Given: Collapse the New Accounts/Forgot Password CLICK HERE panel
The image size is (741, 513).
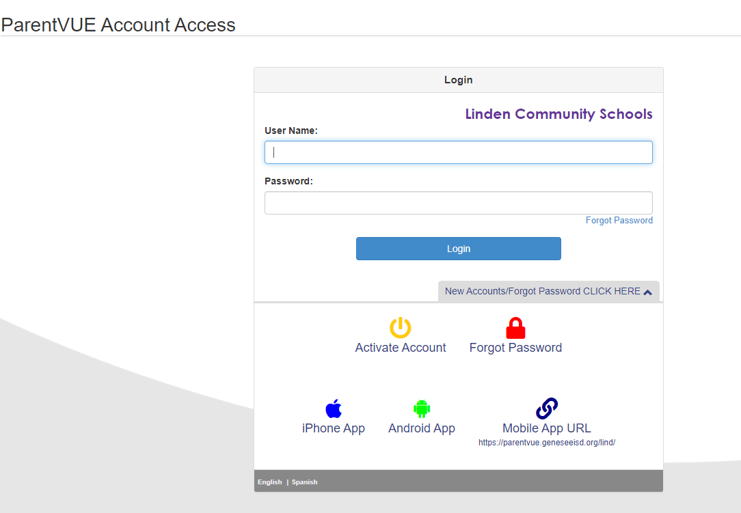Looking at the screenshot, I should tap(549, 291).
